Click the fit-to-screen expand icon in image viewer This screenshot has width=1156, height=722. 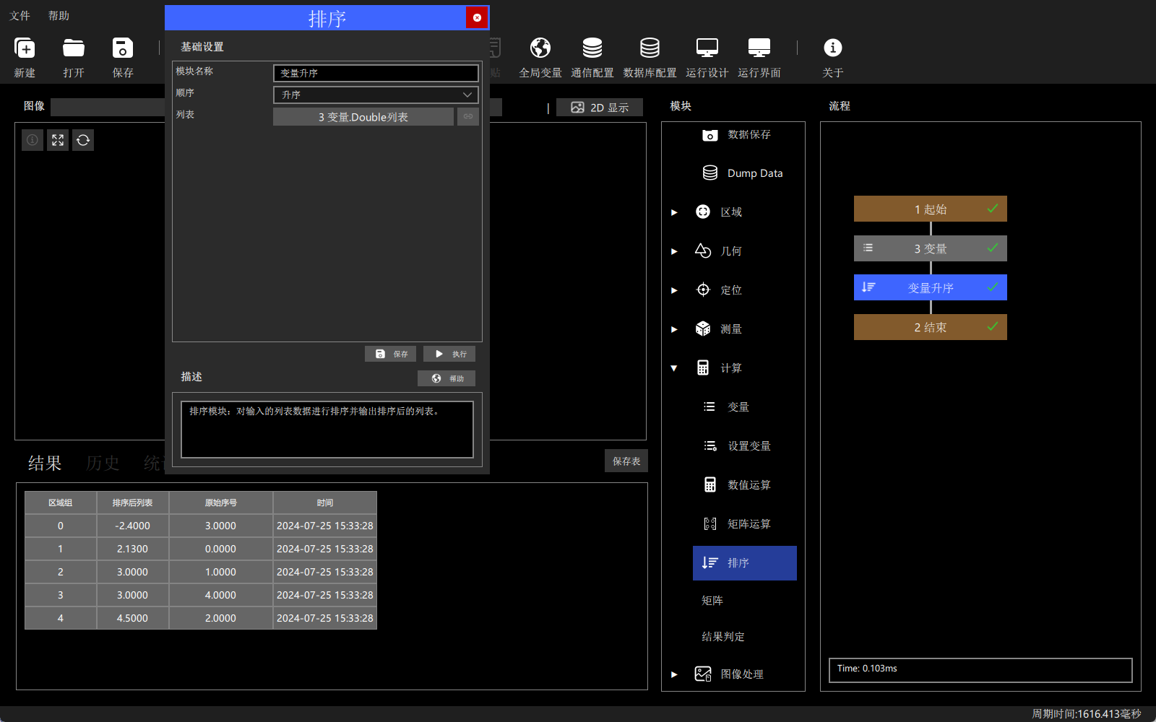tap(58, 140)
